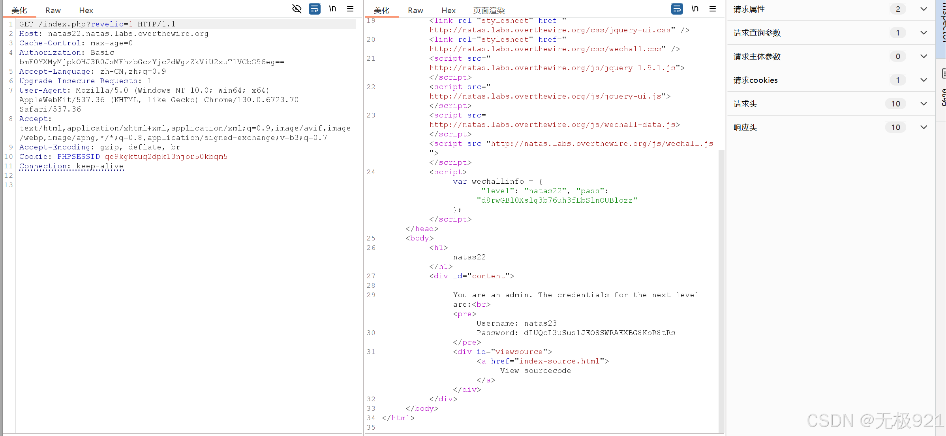Expand the 请求属性 section
Viewport: 946px width, 436px height.
[x=923, y=9]
